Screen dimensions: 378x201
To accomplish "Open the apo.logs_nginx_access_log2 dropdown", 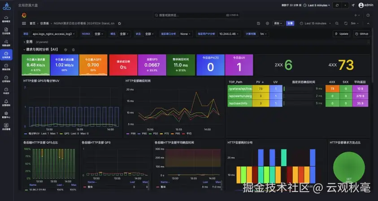I will [53, 34].
